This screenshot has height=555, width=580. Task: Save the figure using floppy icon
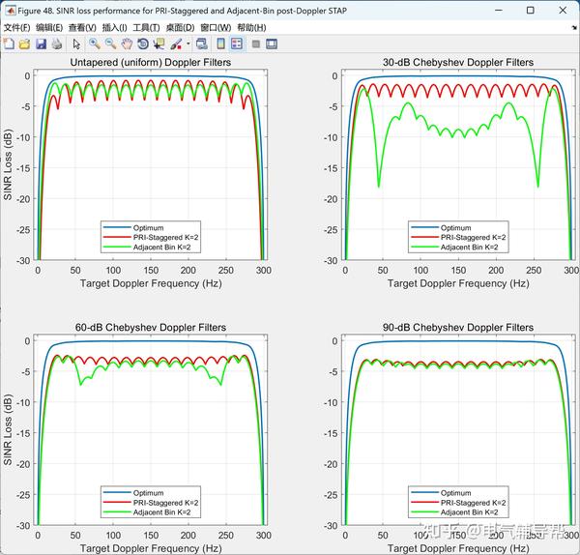point(41,44)
